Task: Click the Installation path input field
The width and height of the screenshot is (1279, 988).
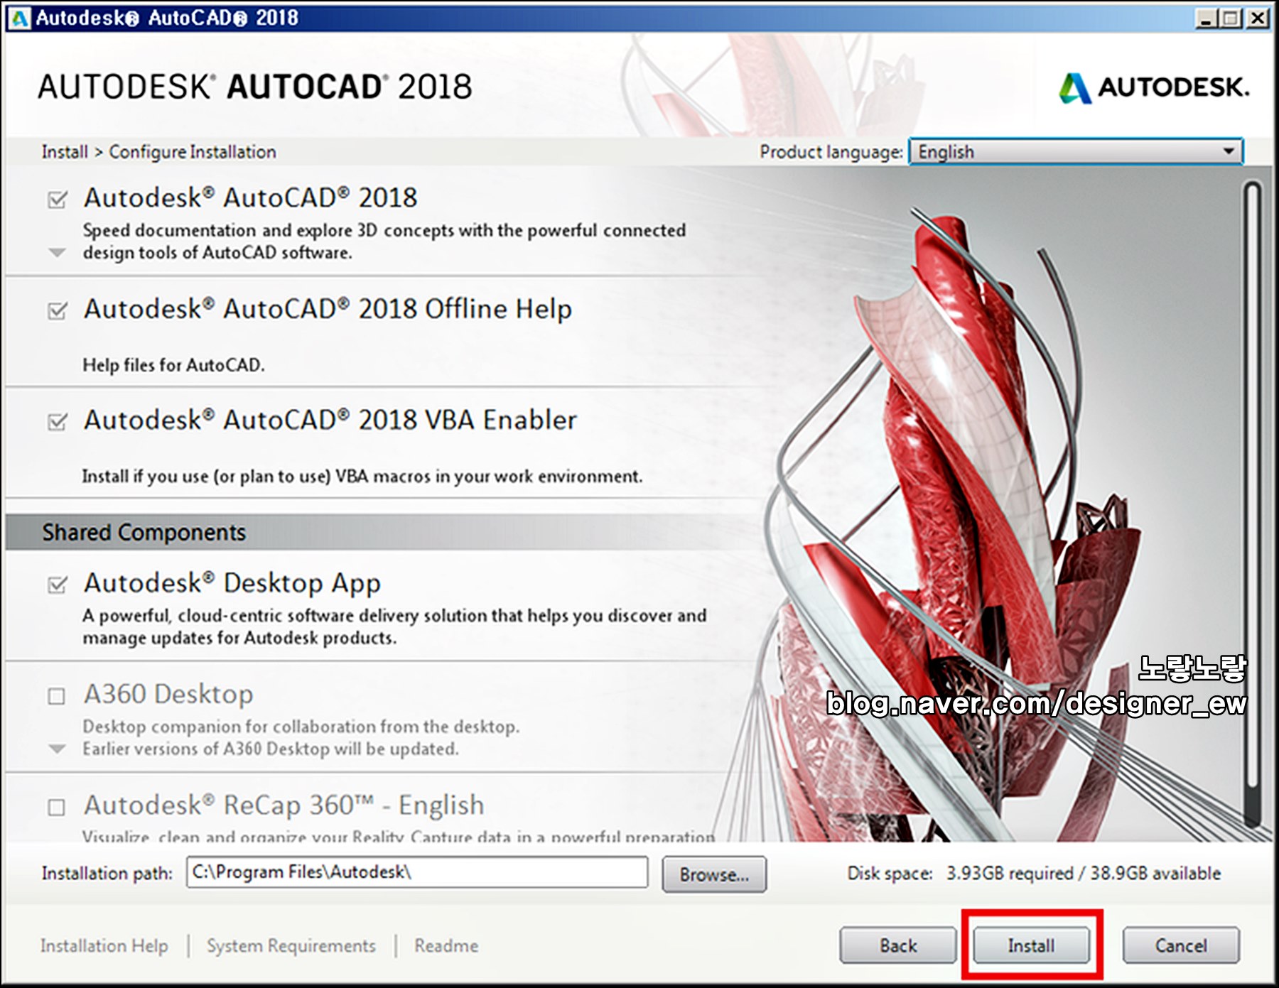Action: click(417, 872)
